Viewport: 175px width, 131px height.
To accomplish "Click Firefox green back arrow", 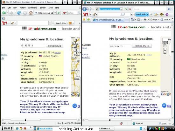I will [4, 13].
